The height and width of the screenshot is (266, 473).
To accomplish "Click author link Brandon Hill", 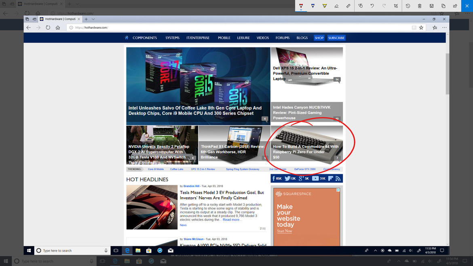I will pyautogui.click(x=191, y=186).
